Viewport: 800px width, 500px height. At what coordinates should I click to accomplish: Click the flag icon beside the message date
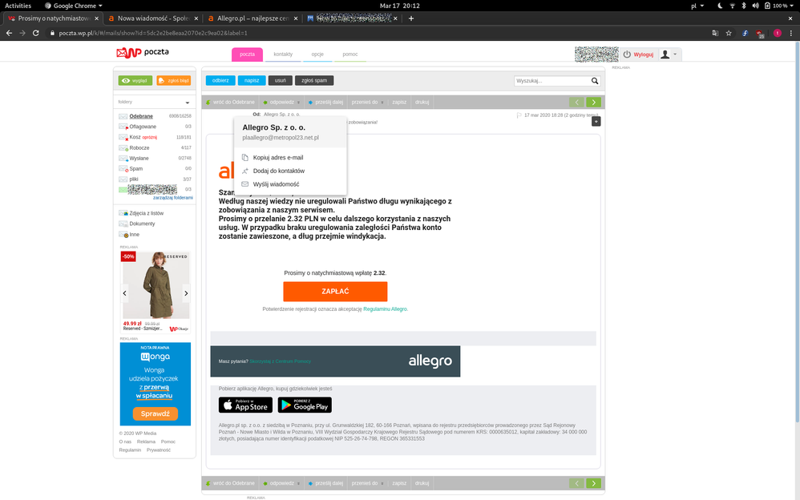tap(519, 115)
